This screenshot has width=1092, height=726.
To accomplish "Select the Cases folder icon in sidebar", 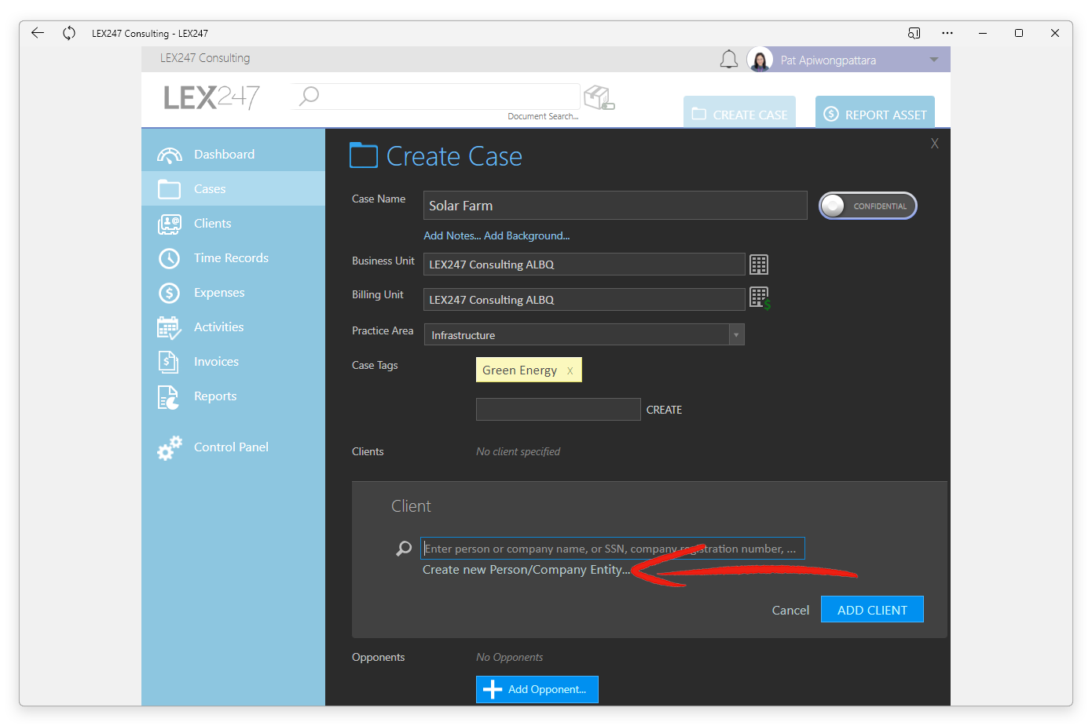I will pos(169,189).
